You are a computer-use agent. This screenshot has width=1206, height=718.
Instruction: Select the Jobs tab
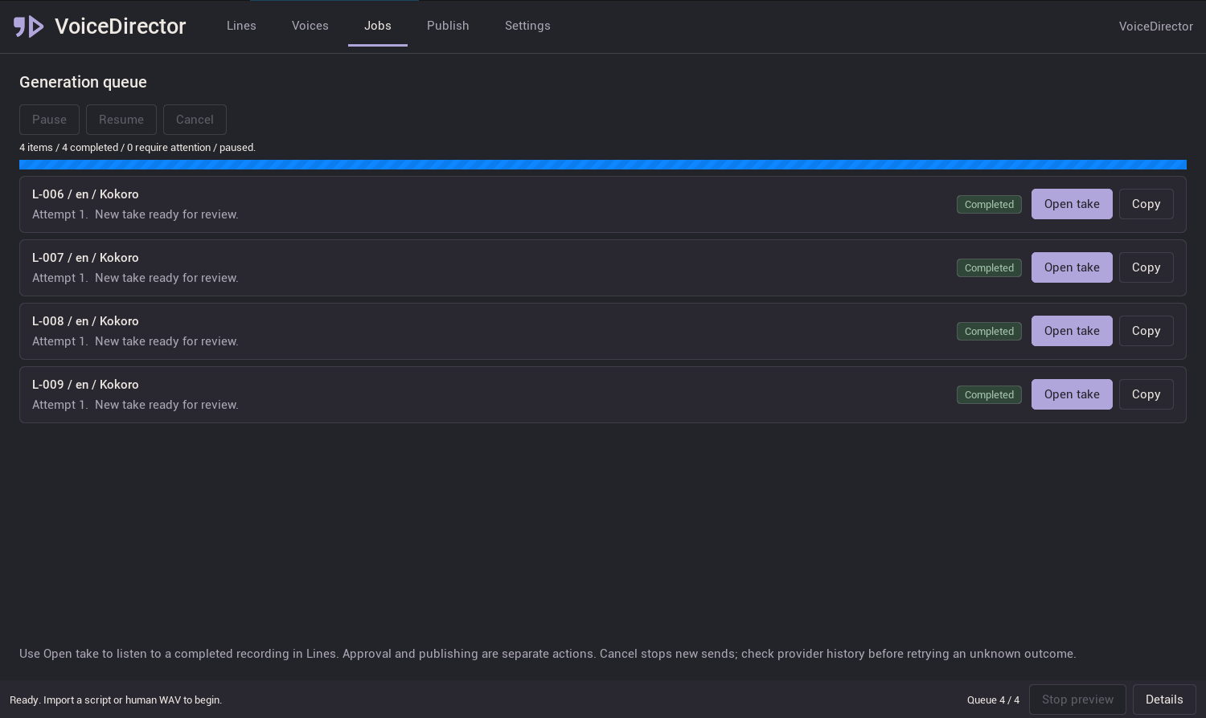click(378, 26)
